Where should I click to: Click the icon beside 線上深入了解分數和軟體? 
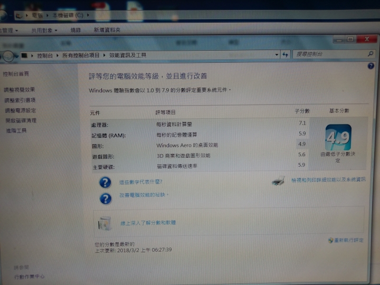pyautogui.click(x=104, y=223)
